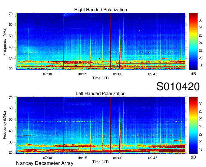The height and width of the screenshot is (167, 206).
Task: Click the dB unit under lower colorbar
Action: pos(193,157)
